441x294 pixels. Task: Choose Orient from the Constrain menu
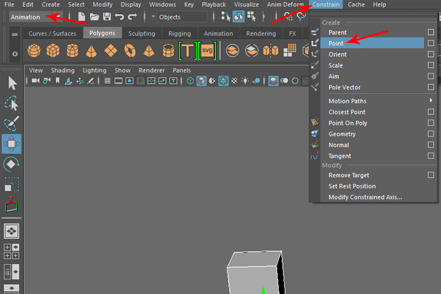(x=337, y=55)
